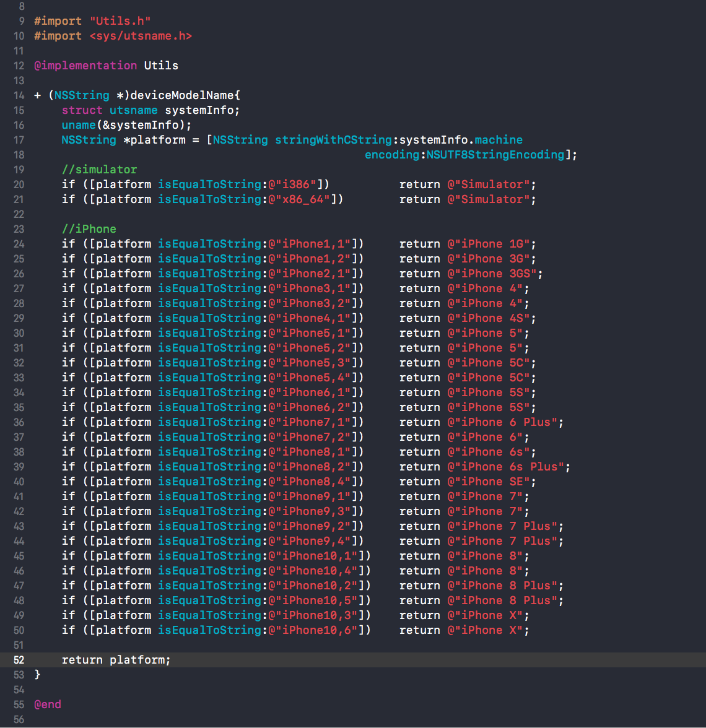706x728 pixels.
Task: Click the "Utils.h" import string
Action: point(120,21)
